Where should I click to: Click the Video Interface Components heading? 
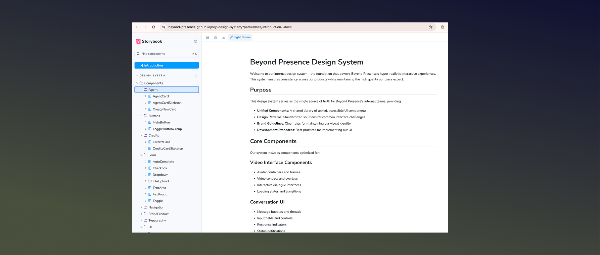point(281,163)
